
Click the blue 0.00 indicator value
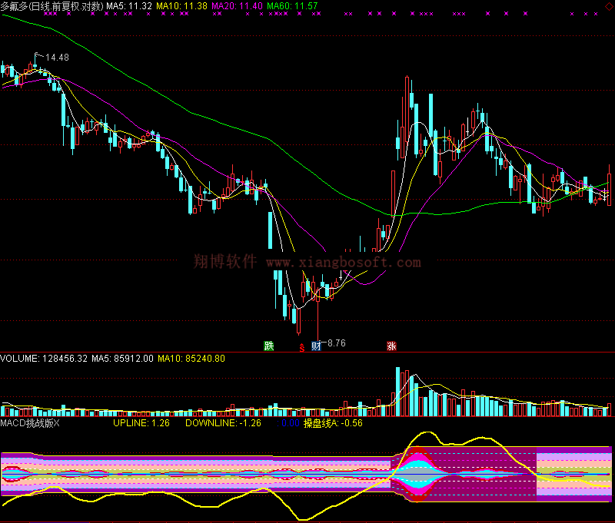pyautogui.click(x=291, y=423)
